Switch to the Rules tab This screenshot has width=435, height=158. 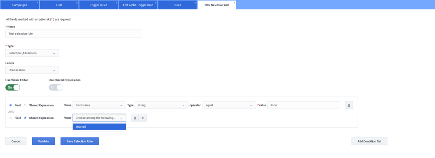[177, 5]
